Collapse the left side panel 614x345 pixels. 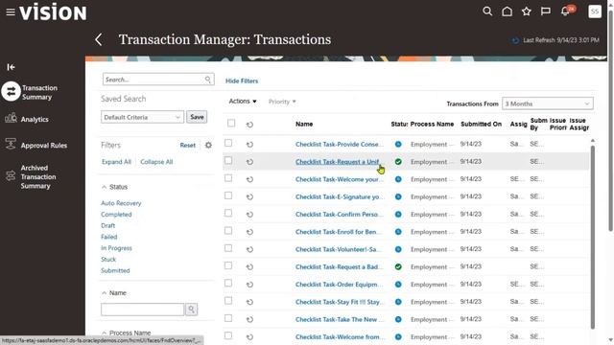[11, 67]
